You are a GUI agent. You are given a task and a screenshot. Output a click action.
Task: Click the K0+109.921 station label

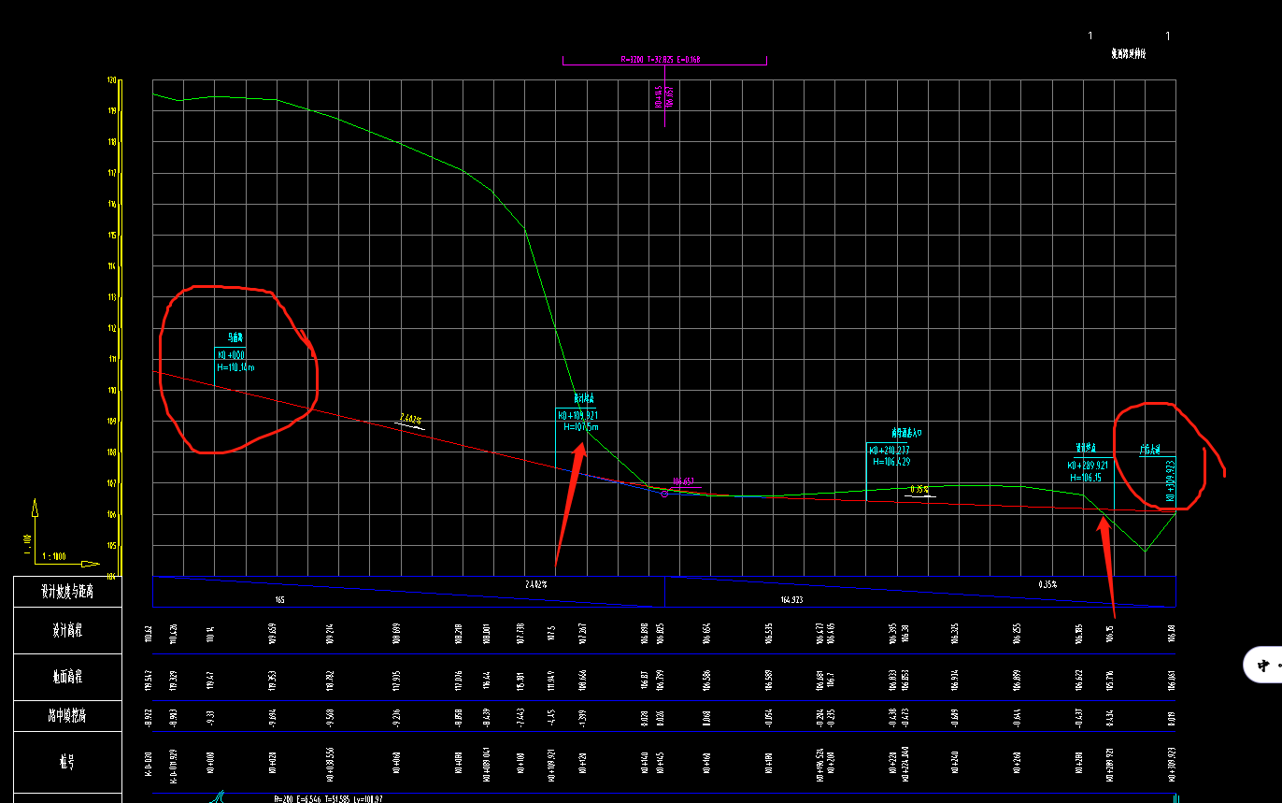click(x=577, y=415)
